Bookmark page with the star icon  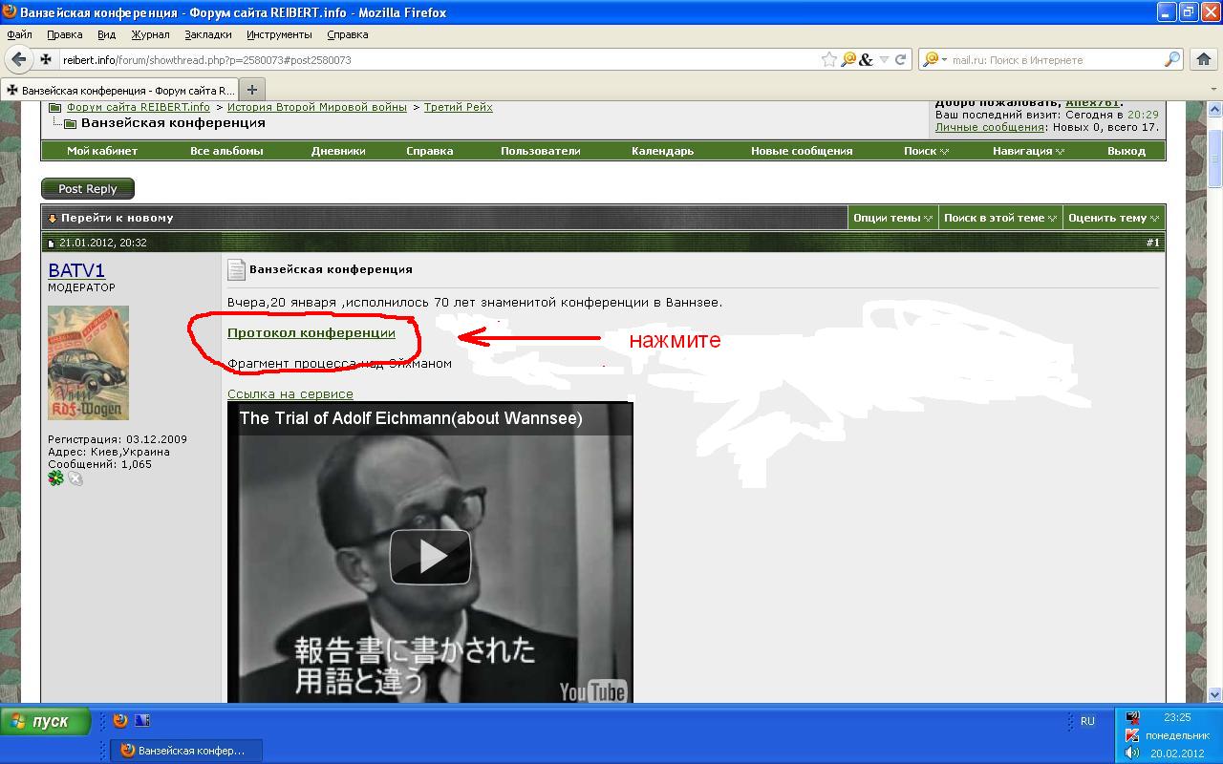(828, 59)
